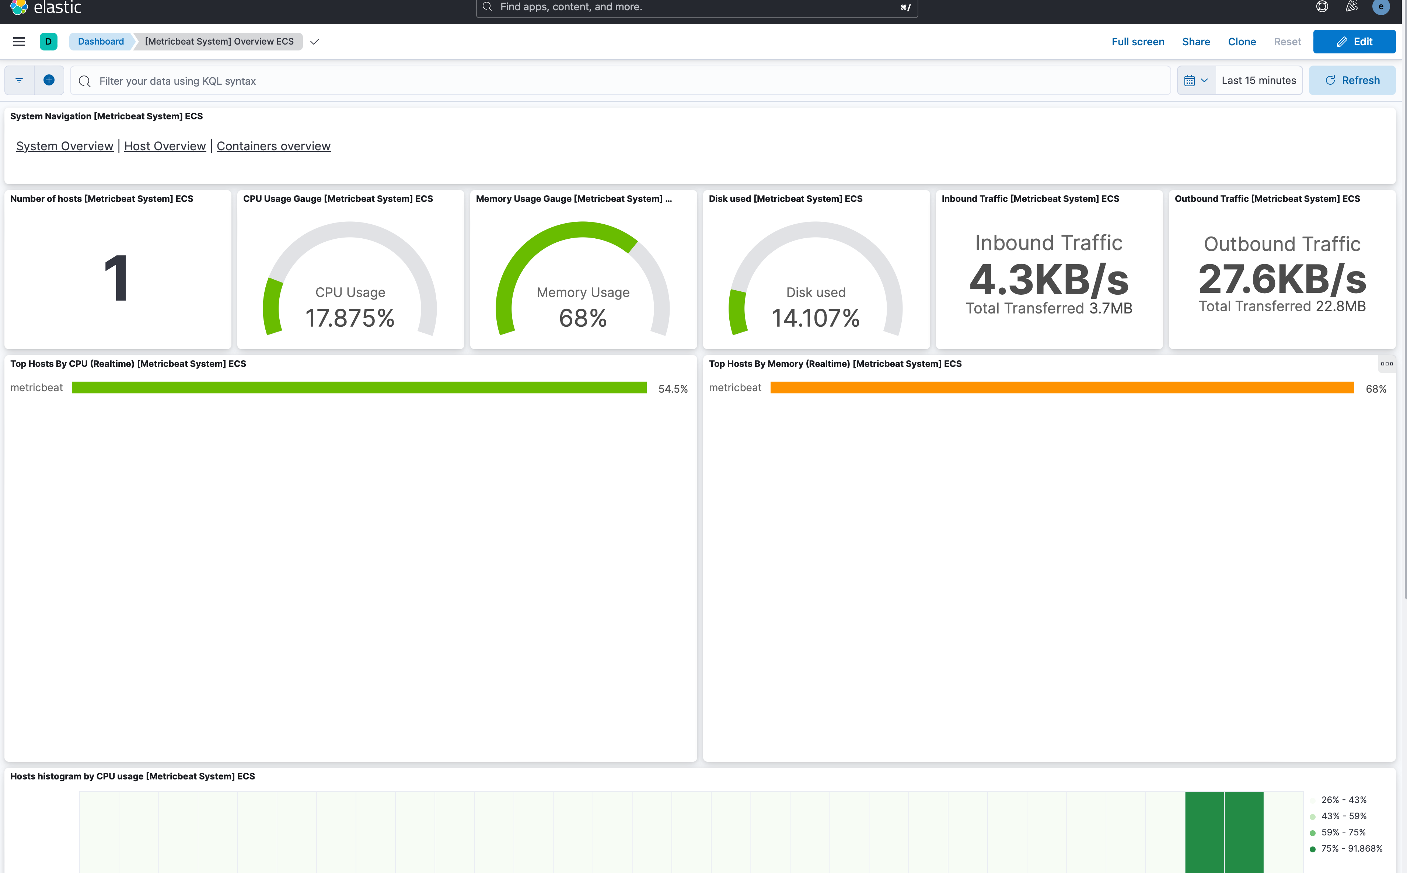Screen dimensions: 1407x873
Task: Click the dark green histogram bar
Action: 1225,832
